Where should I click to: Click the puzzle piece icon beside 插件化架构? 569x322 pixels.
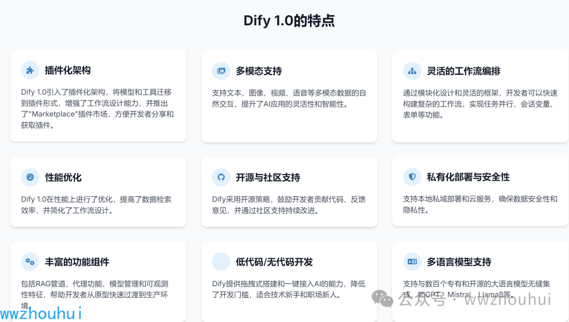coord(30,70)
